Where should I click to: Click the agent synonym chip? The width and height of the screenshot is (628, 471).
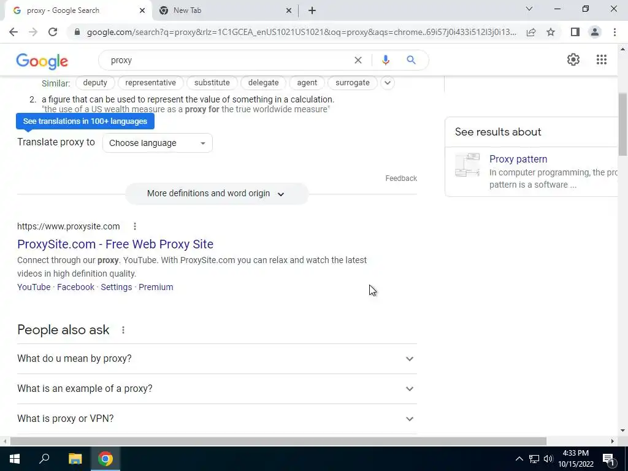[307, 83]
